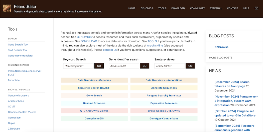Image resolution: width=263 pixels, height=132 pixels.
Task: Open the HOME menu
Action: 132,8
